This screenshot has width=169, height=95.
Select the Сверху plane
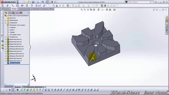[12, 30]
